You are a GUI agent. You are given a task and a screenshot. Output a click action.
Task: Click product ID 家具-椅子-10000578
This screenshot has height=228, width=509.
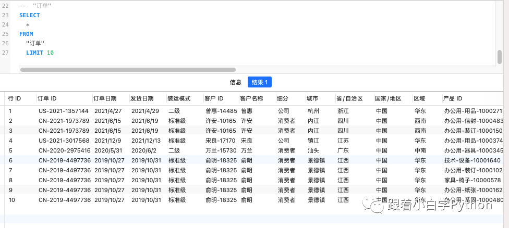click(472, 180)
